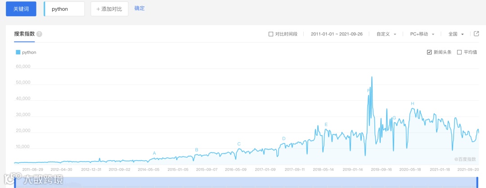486x188 pixels.
Task: Click the 2019-09-16 axis date label
Action: [382, 170]
